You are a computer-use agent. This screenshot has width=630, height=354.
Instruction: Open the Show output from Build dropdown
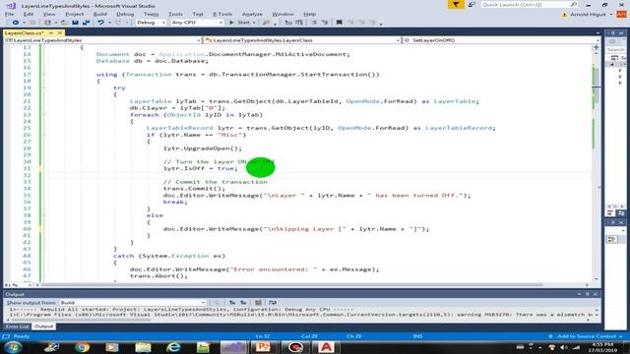[133, 303]
